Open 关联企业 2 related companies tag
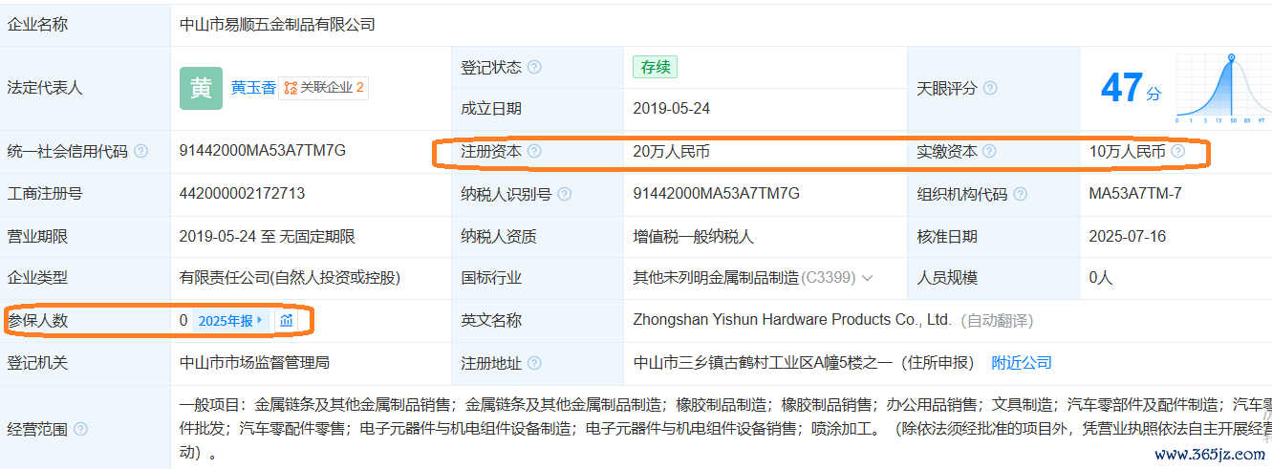This screenshot has height=469, width=1272. coord(324,88)
